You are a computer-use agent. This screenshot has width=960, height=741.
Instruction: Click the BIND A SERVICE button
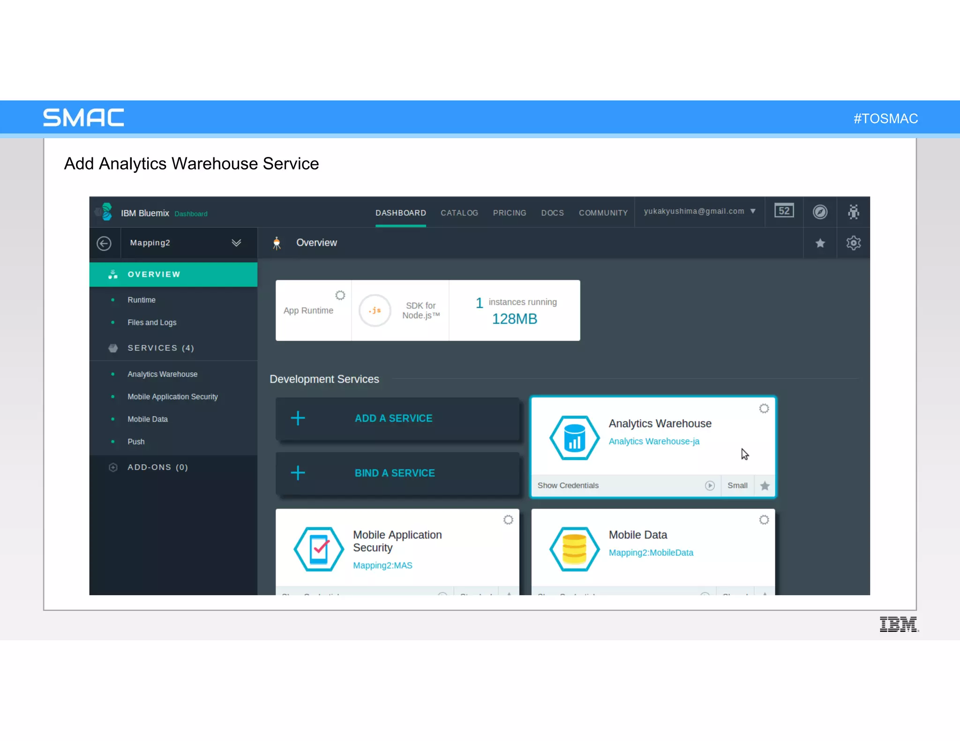[397, 473]
